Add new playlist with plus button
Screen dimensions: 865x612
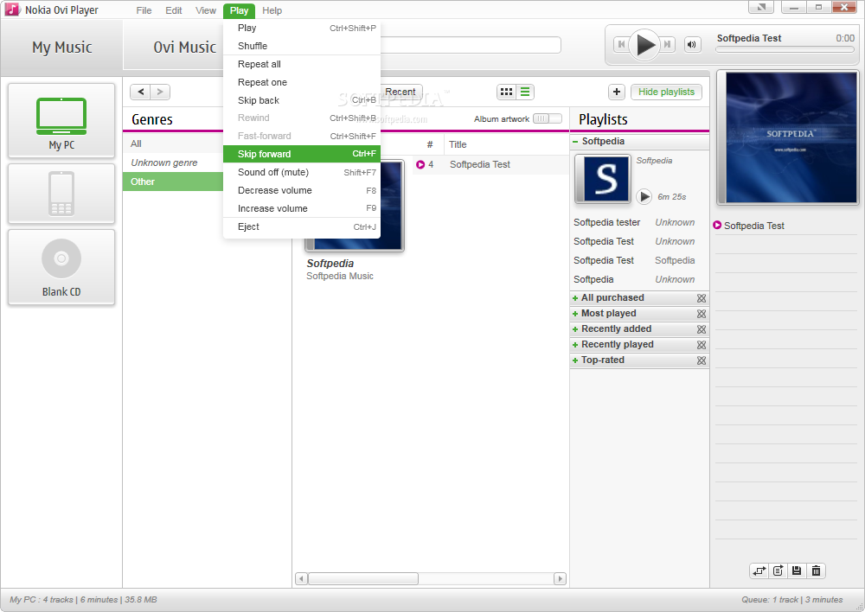[x=616, y=92]
